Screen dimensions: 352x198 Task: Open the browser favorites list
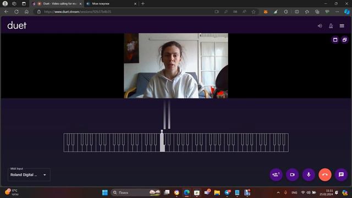coord(307,12)
